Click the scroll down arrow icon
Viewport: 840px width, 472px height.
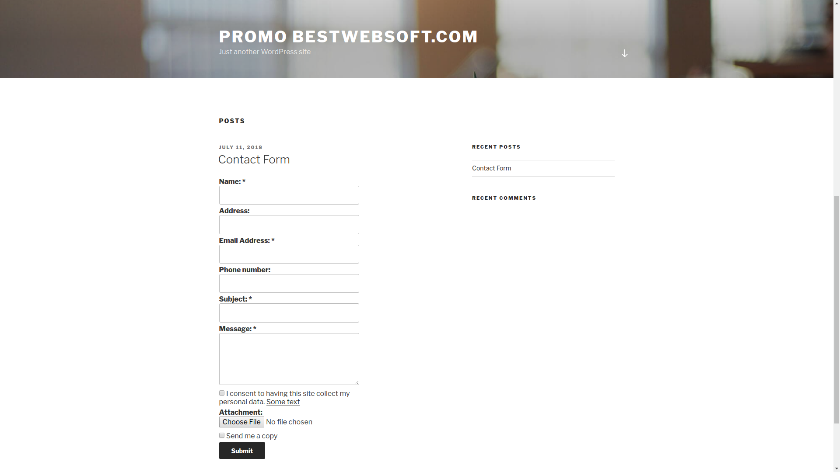coord(625,53)
